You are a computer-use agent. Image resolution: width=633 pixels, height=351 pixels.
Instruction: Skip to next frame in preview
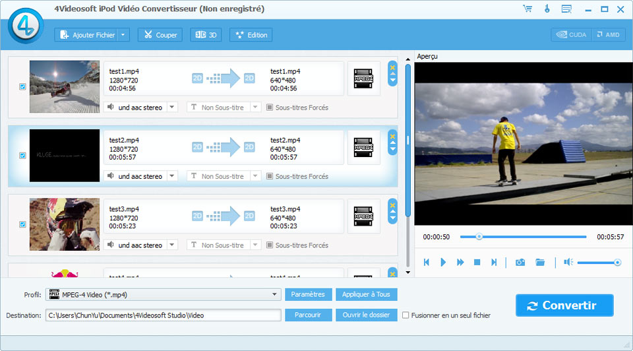click(x=494, y=263)
